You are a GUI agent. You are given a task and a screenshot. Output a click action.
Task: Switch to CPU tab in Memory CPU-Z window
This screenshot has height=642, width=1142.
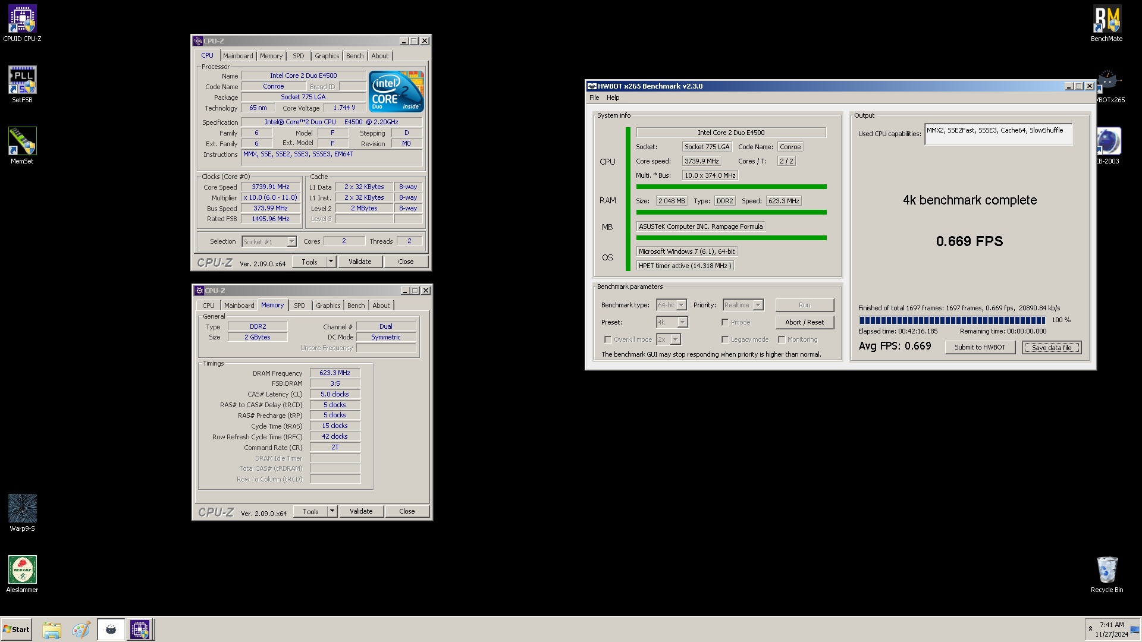[208, 306]
